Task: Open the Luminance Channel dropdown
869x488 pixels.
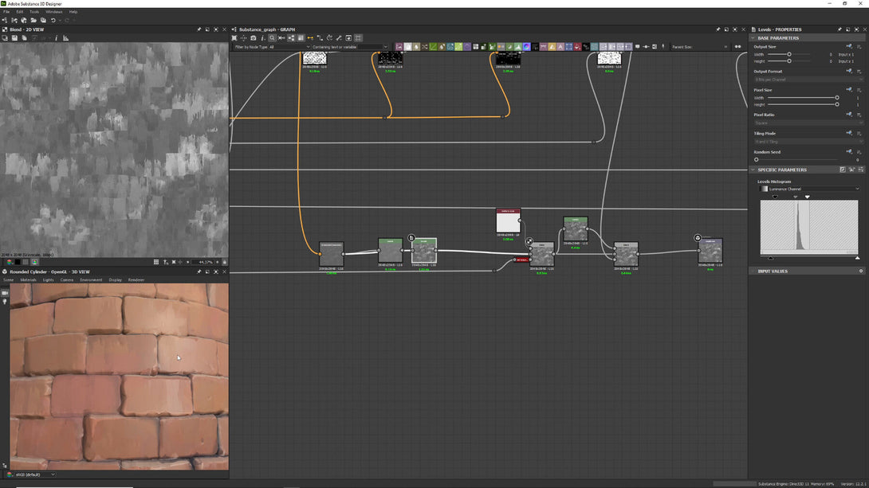Action: 809,189
